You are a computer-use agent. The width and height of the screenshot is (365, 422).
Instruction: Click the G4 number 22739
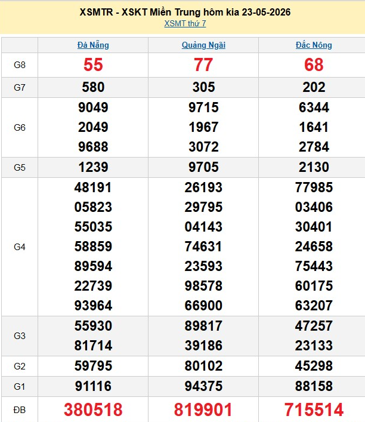[x=93, y=286]
